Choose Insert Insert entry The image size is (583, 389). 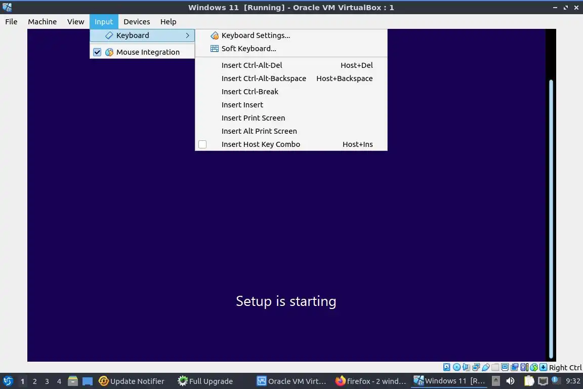(x=291, y=105)
